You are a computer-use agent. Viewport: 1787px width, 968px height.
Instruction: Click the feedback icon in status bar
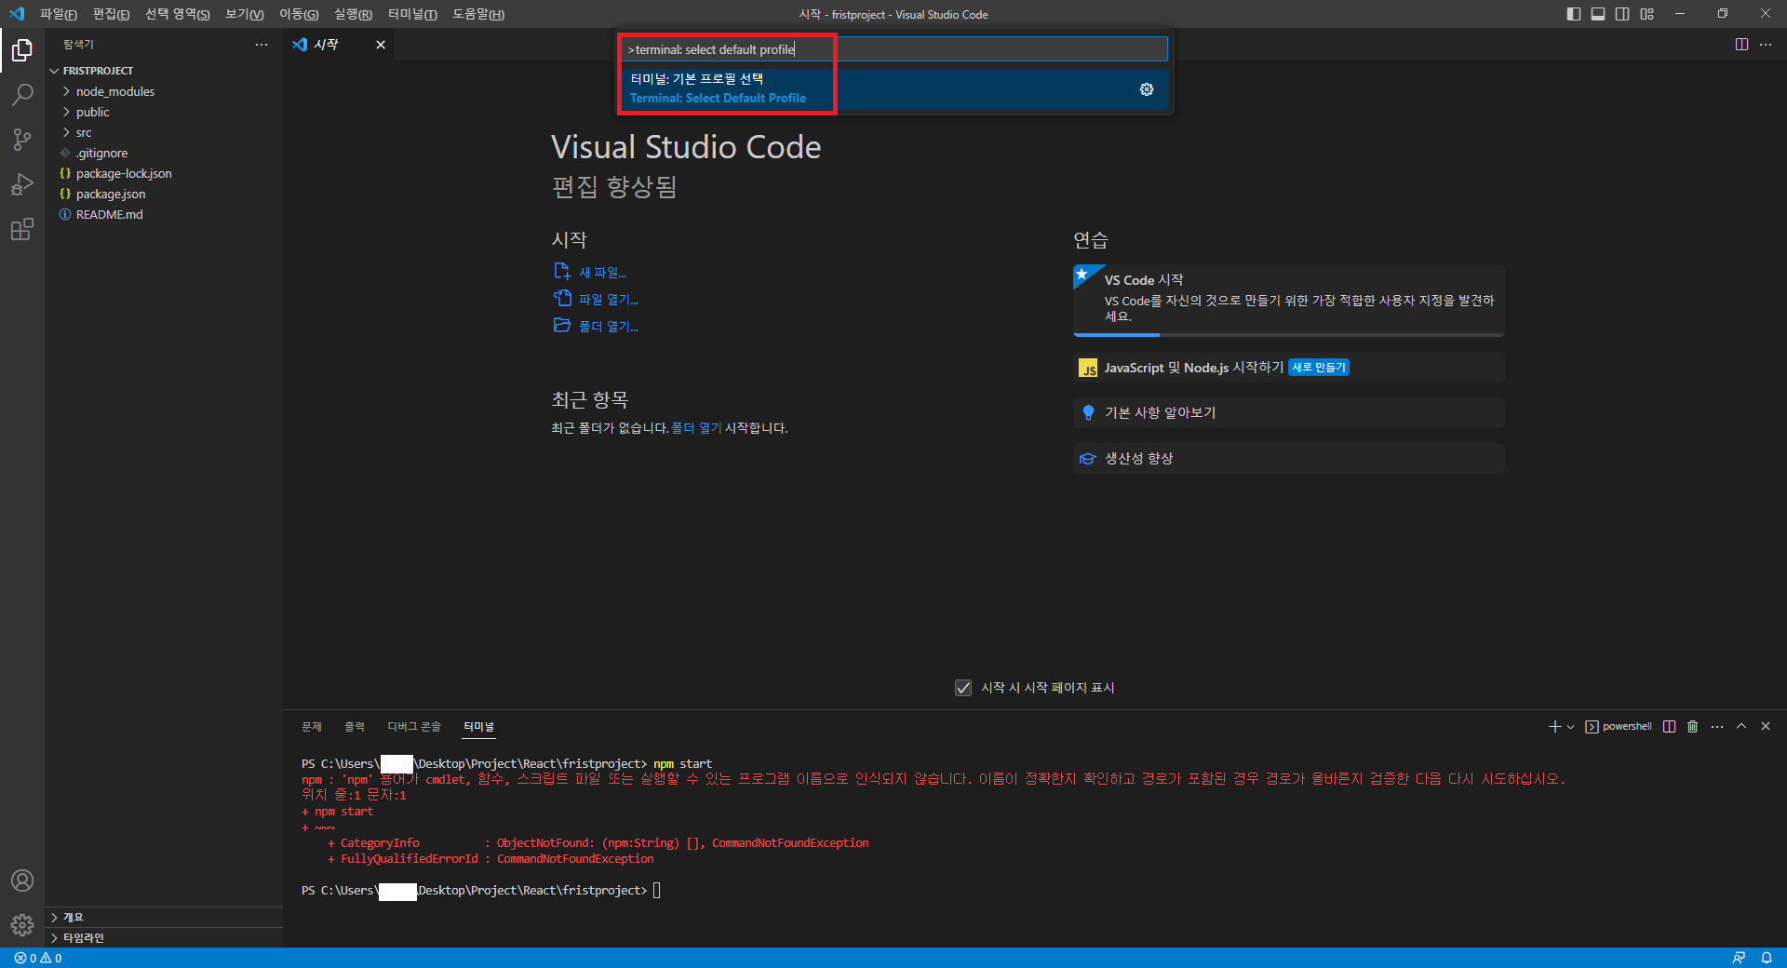coord(1739,958)
